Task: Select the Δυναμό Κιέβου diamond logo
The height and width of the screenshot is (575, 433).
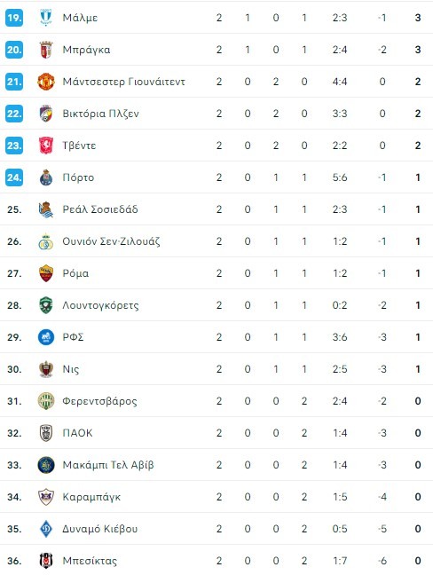Action: point(46,529)
